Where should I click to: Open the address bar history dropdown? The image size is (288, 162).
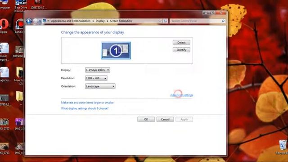click(160, 21)
